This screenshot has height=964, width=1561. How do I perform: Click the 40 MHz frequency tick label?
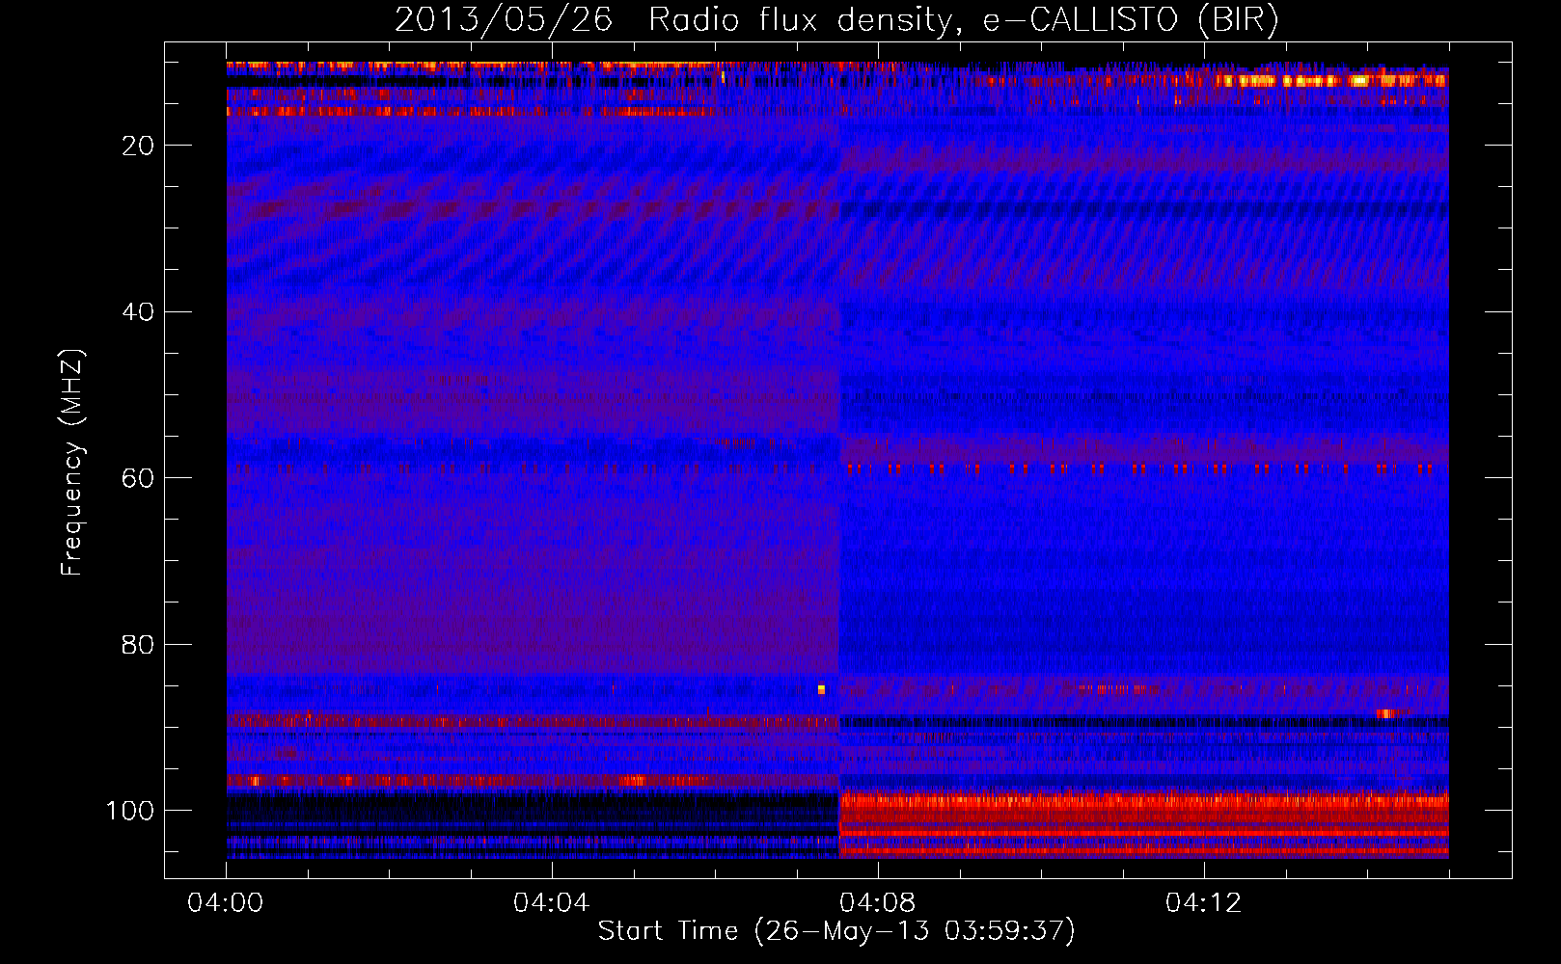pyautogui.click(x=138, y=312)
